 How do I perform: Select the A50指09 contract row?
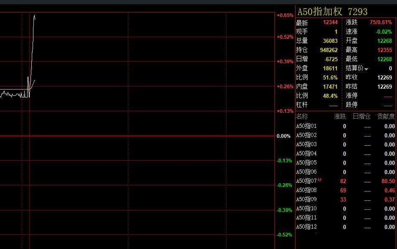pos(346,199)
